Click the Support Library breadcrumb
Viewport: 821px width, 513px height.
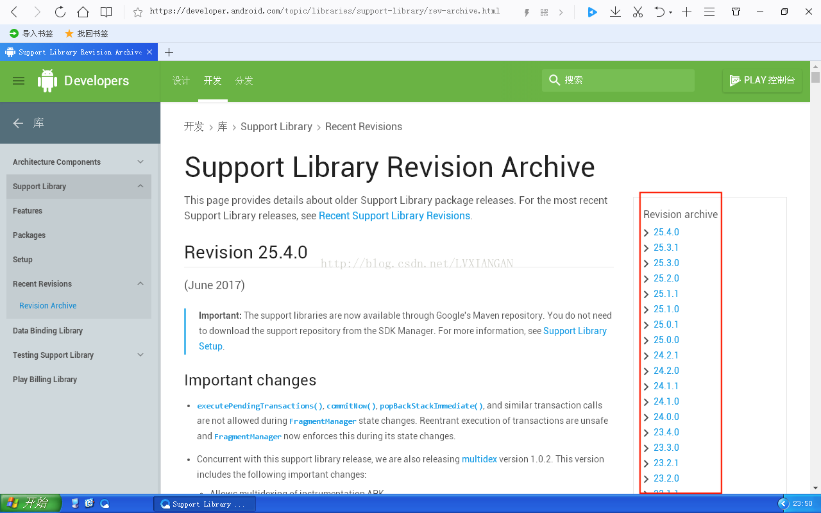(276, 127)
